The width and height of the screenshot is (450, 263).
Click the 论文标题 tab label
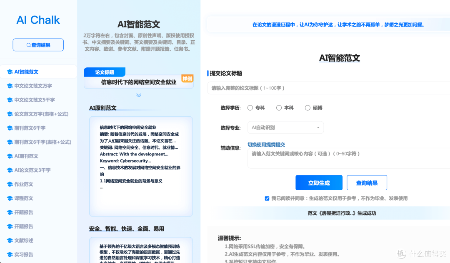[x=105, y=72]
